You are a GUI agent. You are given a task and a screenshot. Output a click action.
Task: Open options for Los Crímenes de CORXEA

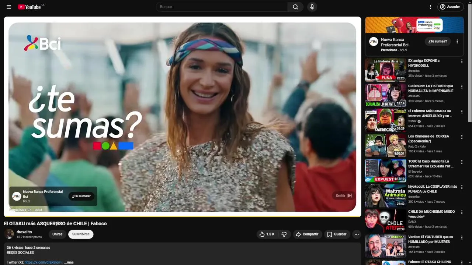(x=462, y=137)
